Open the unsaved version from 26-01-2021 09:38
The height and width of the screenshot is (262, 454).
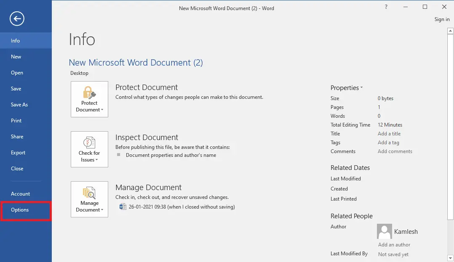tap(182, 207)
